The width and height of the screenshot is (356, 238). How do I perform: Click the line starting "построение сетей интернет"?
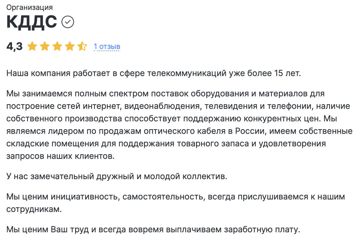tap(178, 106)
